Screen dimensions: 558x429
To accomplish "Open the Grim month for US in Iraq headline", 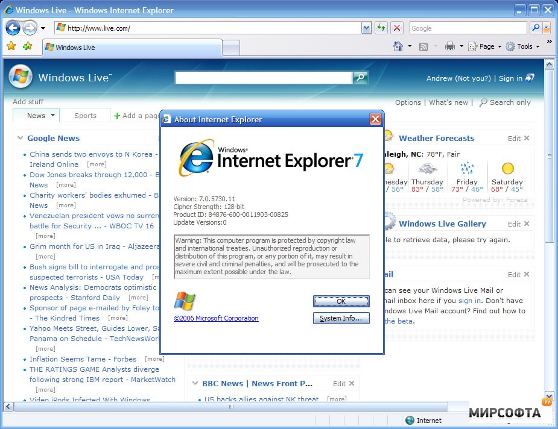I will pyautogui.click(x=95, y=246).
